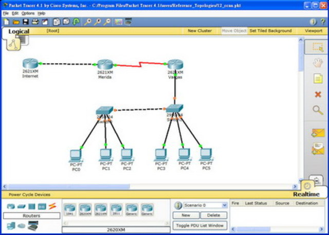Select the PC3 computer in topology
Viewport: 329px width, 235px height.
161,155
